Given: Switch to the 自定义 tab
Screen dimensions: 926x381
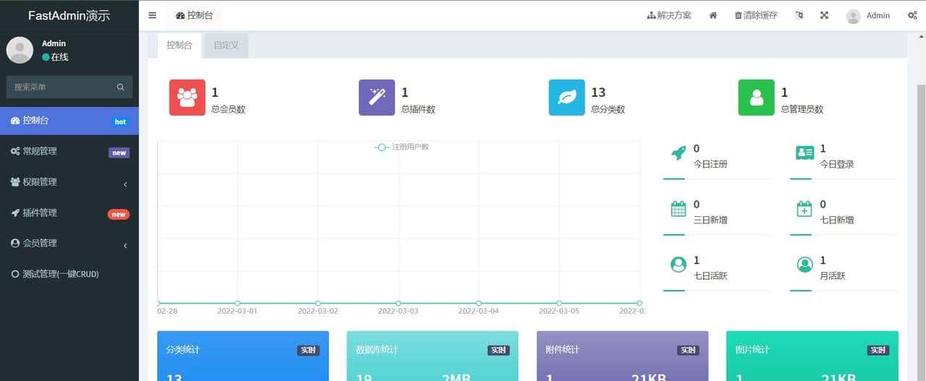Looking at the screenshot, I should 226,45.
